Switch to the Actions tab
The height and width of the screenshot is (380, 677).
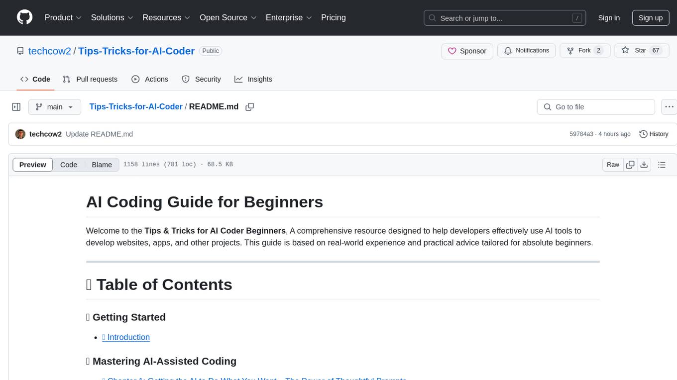coord(150,79)
